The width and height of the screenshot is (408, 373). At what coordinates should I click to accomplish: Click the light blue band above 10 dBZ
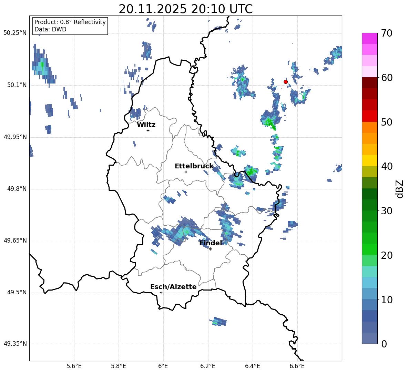point(369,294)
